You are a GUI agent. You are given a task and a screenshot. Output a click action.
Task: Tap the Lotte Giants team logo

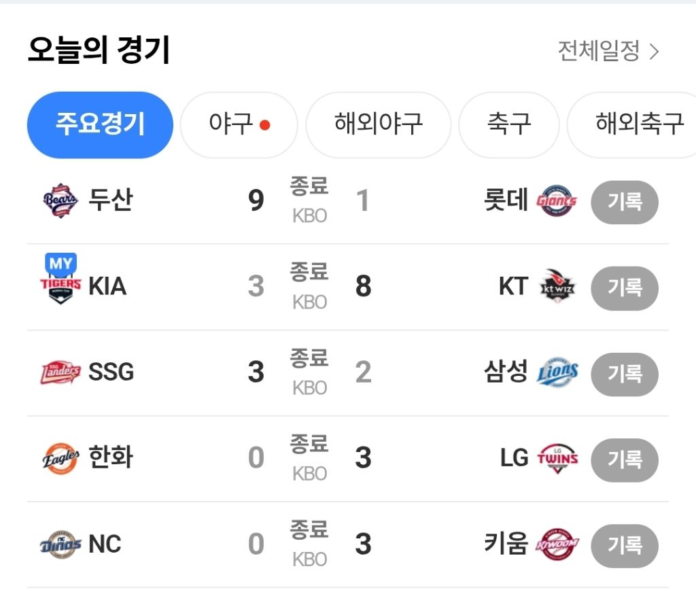pyautogui.click(x=557, y=201)
